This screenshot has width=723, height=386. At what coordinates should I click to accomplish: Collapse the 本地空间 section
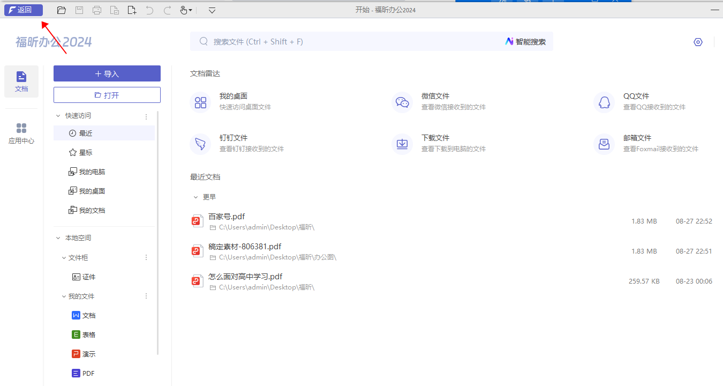point(58,238)
